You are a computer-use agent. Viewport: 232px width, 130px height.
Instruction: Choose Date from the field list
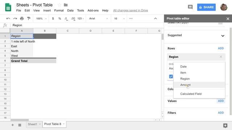(x=199, y=66)
